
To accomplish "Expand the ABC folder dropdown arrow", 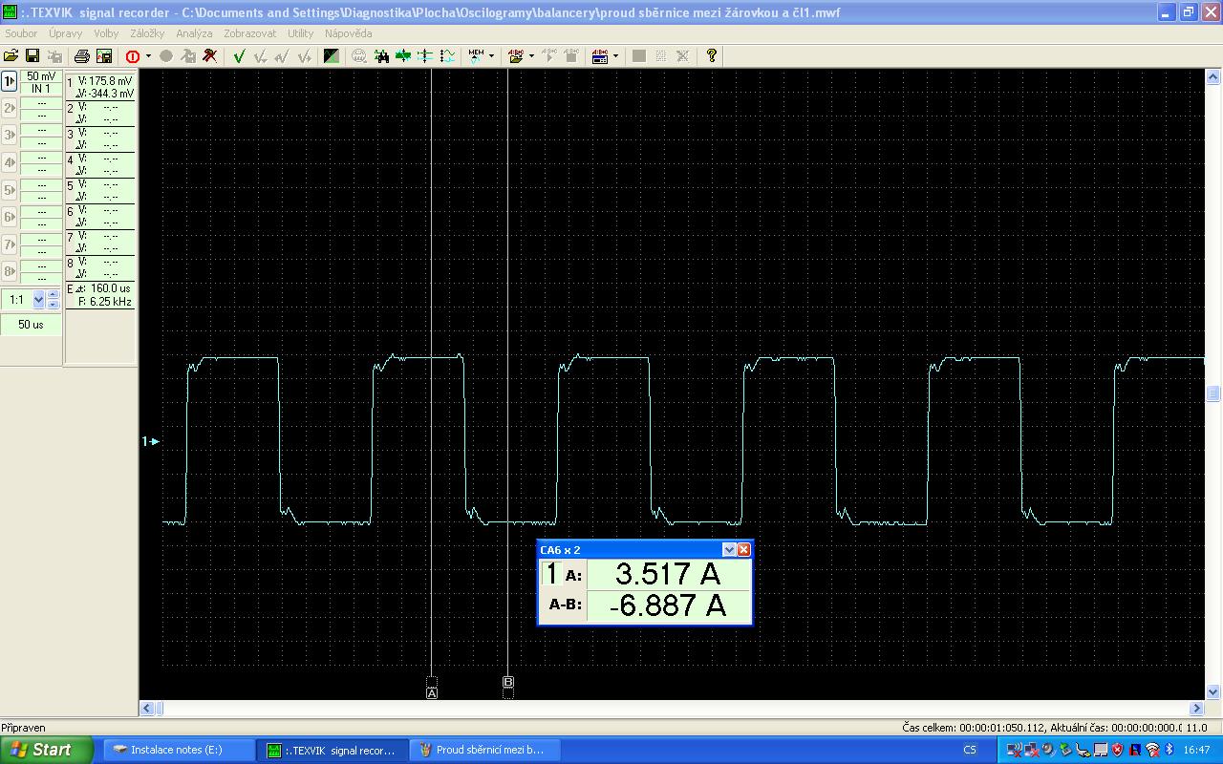I will (x=531, y=56).
